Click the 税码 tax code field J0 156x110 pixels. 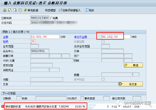point(33,41)
